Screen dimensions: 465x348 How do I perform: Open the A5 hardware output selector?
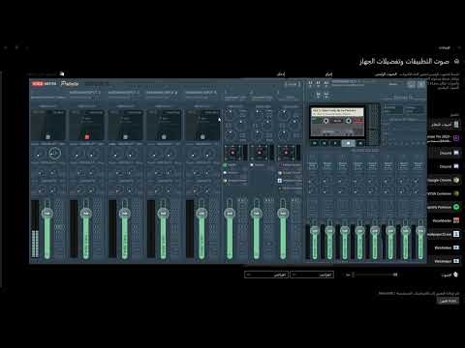point(326,95)
